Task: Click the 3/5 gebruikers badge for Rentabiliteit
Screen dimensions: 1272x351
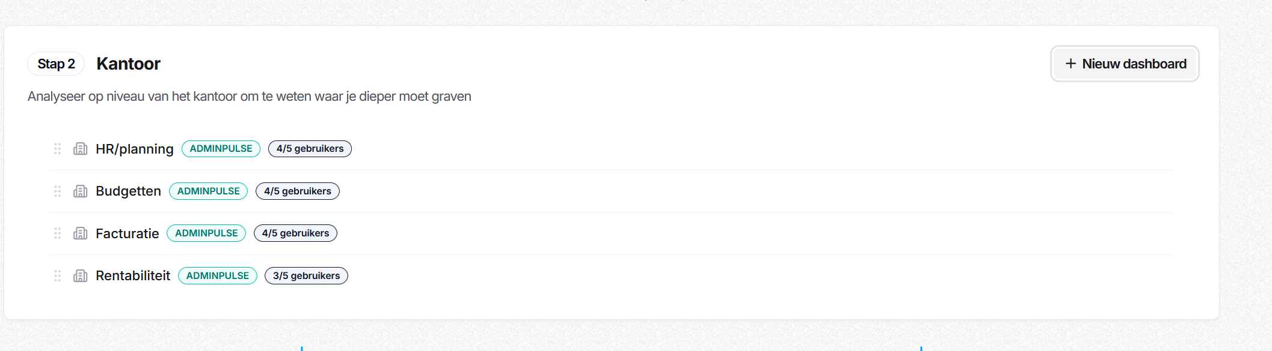Action: [306, 275]
